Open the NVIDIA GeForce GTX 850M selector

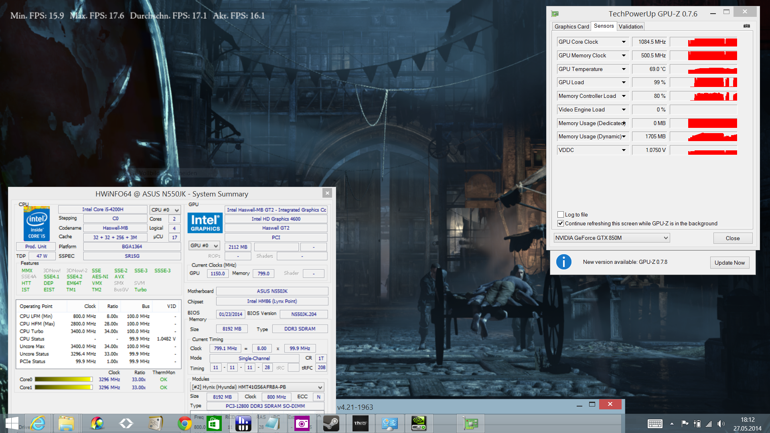(612, 238)
